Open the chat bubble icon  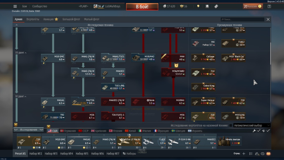[x=263, y=153]
